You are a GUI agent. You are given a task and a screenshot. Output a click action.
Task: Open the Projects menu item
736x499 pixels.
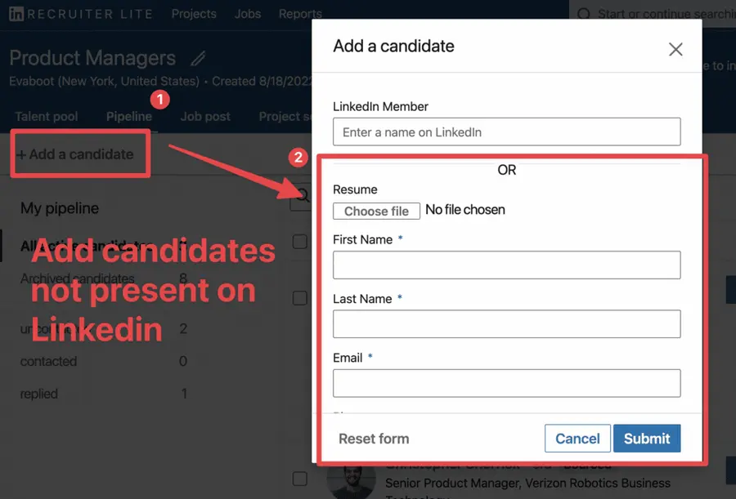[193, 12]
